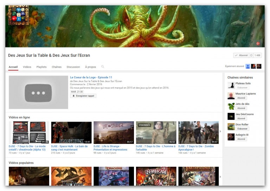Click the Dice Roller channel name
Viewport: 270px width, 191px height.
click(x=242, y=125)
